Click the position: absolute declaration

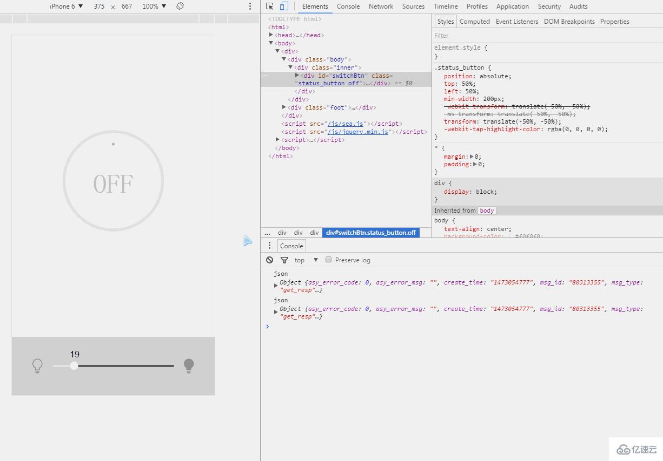point(478,76)
